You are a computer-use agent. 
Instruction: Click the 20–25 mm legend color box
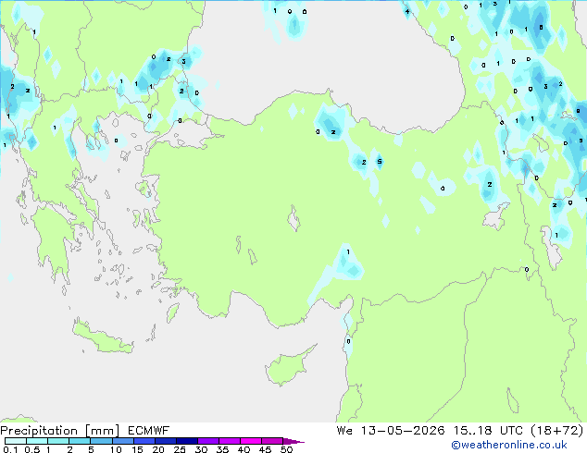pos(165,441)
